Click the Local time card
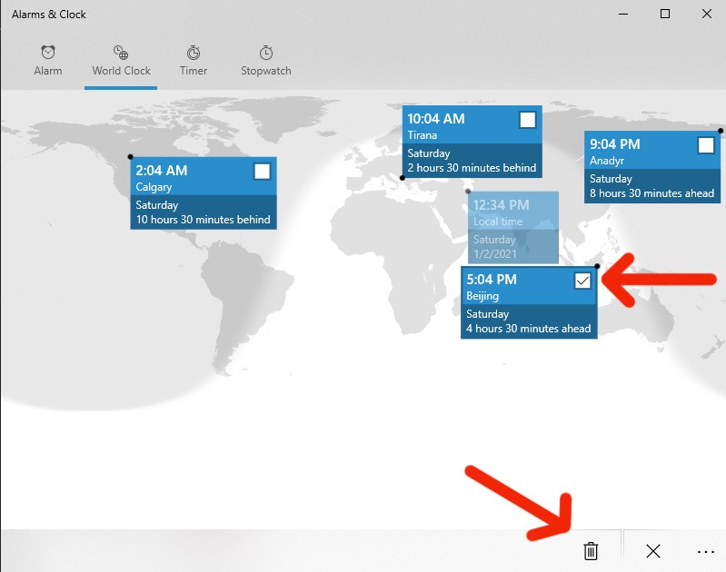 [x=512, y=227]
